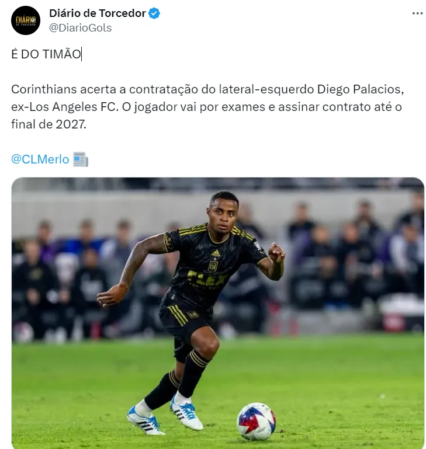Click the FLEX sponsor logo on jersey
This screenshot has height=449, width=426.
click(207, 279)
